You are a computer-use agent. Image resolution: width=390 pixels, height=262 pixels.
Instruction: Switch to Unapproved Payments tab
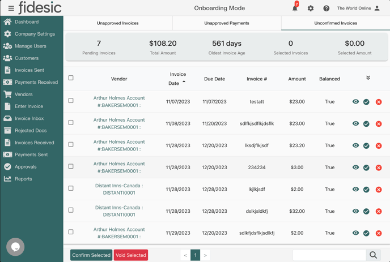(x=227, y=23)
